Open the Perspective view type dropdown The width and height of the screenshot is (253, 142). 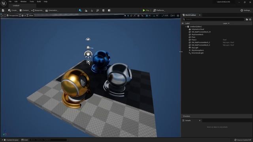coord(12,15)
